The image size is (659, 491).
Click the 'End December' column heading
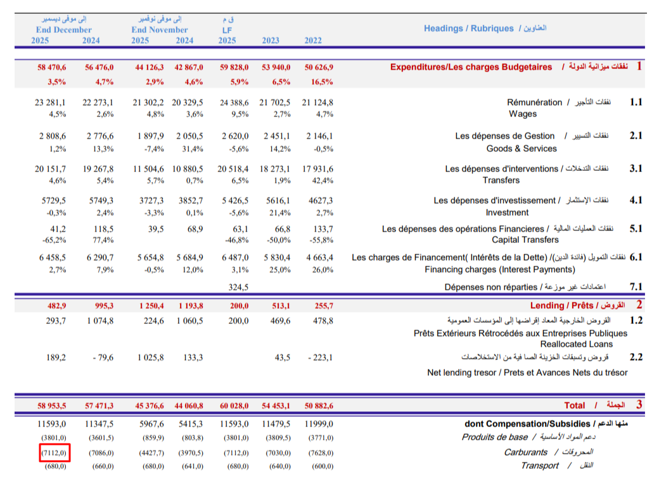point(63,30)
